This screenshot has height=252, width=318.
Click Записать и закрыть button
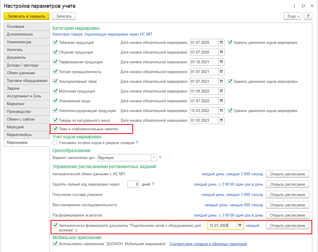(27, 16)
